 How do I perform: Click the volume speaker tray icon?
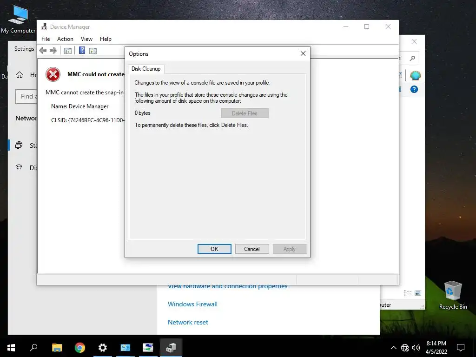[416, 348]
